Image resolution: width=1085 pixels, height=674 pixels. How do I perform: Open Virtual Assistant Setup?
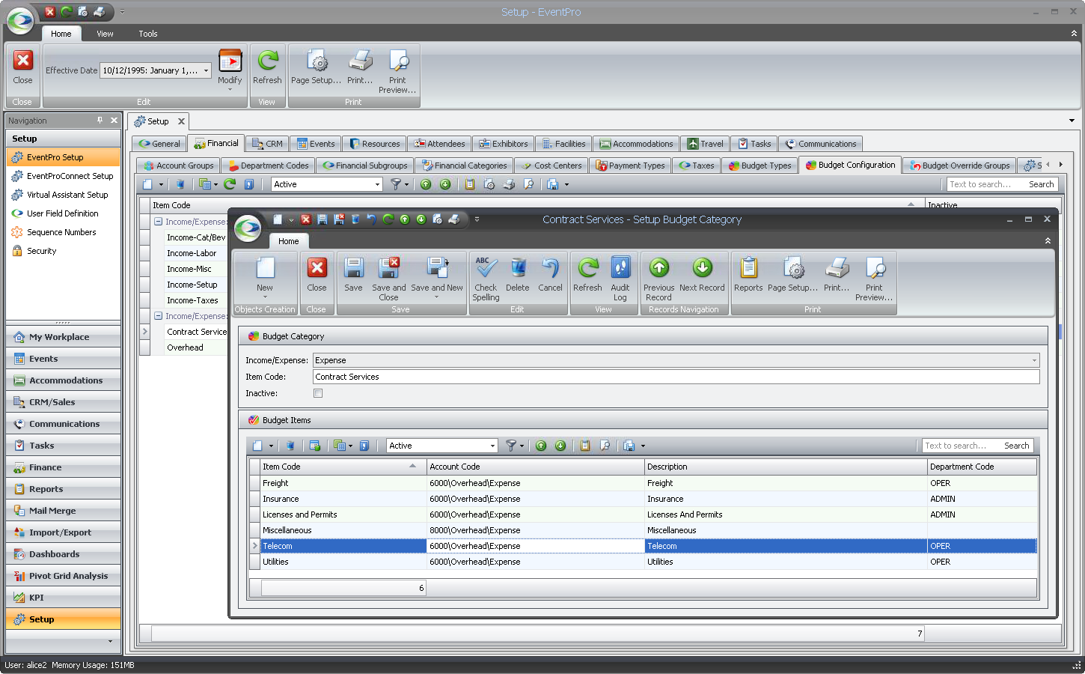[67, 195]
